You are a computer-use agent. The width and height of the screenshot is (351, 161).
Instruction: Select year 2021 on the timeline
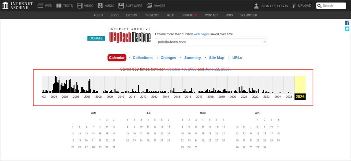(x=244, y=97)
